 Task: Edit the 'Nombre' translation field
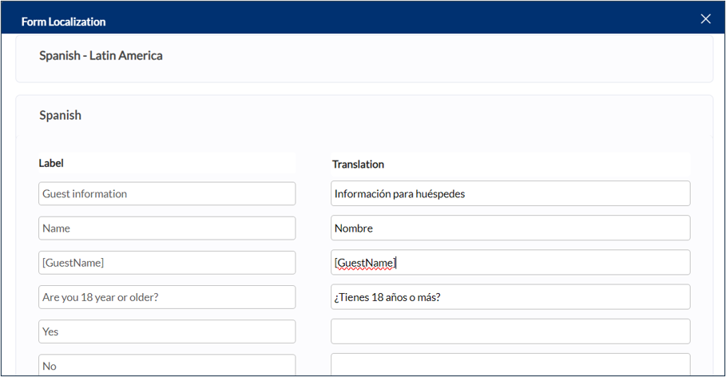pyautogui.click(x=510, y=228)
